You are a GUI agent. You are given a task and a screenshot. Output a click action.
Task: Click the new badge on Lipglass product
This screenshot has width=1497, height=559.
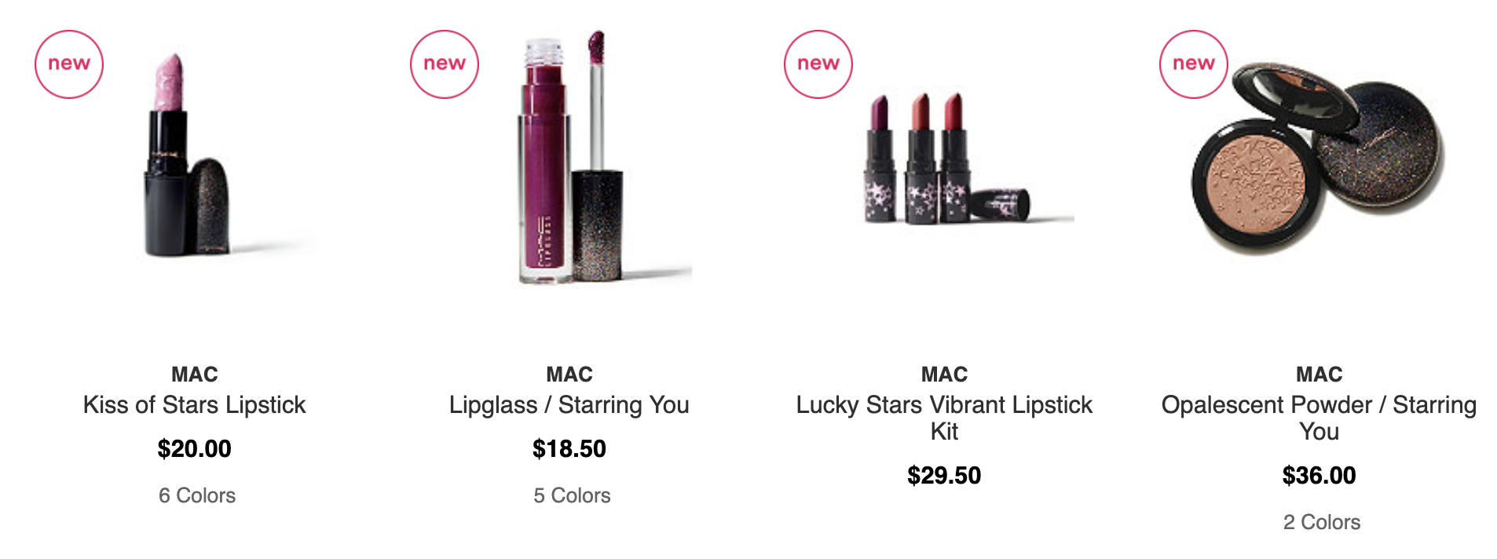tap(445, 64)
